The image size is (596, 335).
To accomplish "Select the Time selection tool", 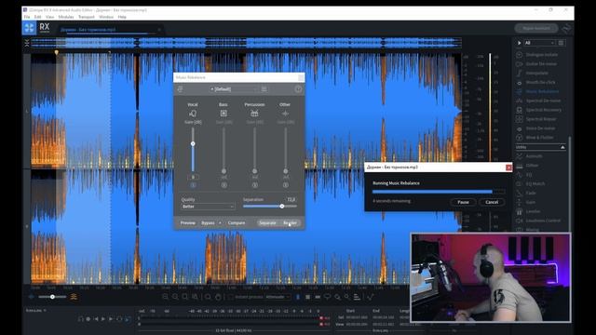I will coord(298,297).
